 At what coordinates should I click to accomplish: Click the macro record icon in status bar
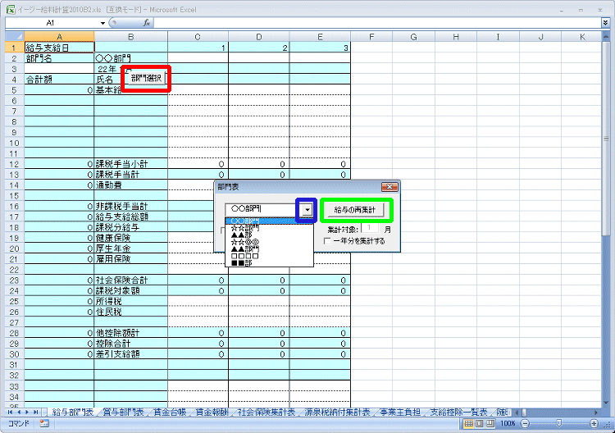[44, 424]
